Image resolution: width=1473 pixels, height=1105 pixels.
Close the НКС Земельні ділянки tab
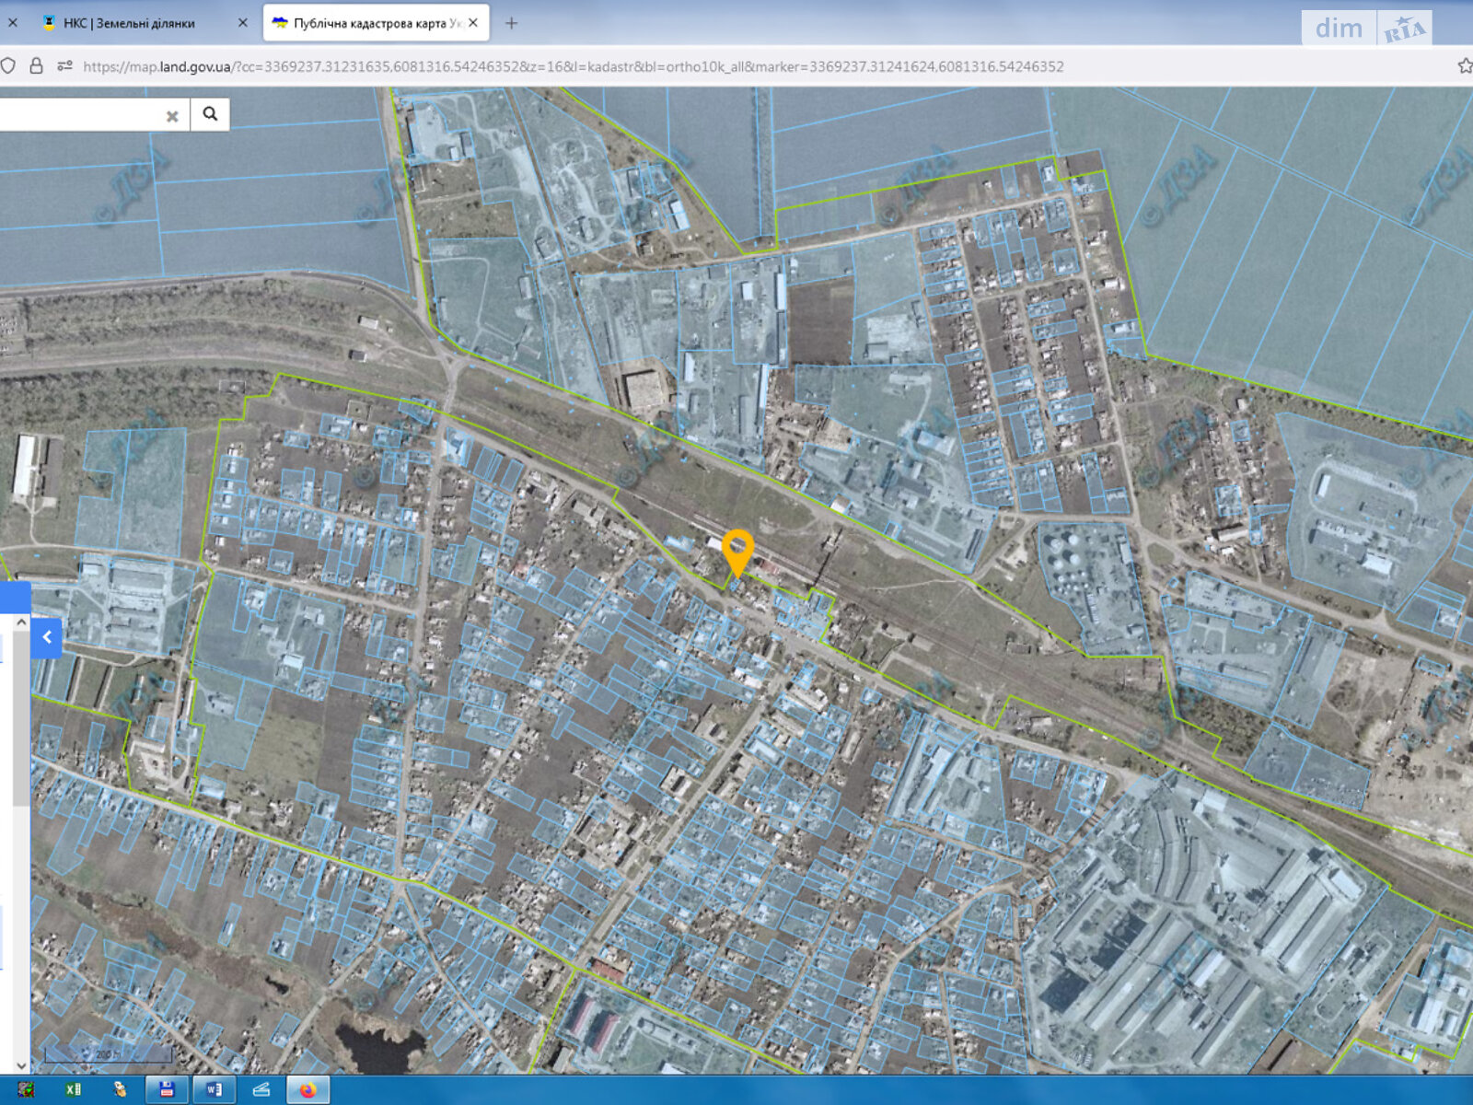[243, 23]
